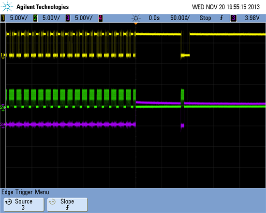Viewport: 266px width, 213px height.
Task: Click the rotary knob icon on Source softkey
Action: point(9,202)
